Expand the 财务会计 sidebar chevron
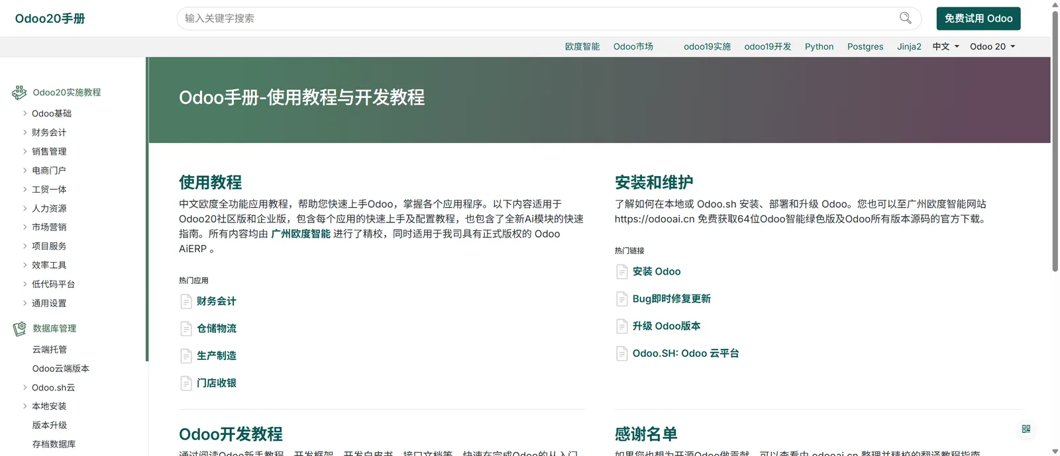This screenshot has height=456, width=1060. pyautogui.click(x=25, y=132)
